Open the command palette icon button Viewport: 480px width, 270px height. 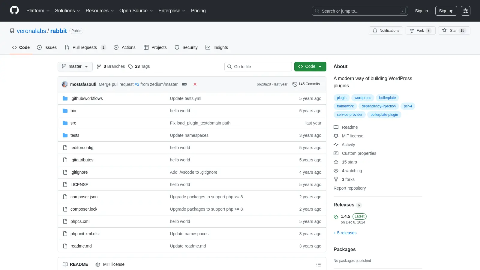(x=466, y=11)
